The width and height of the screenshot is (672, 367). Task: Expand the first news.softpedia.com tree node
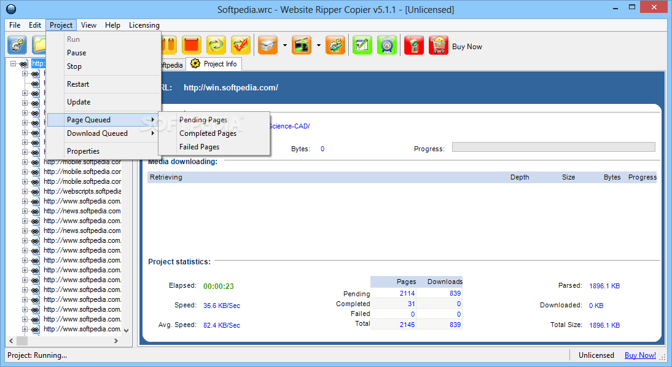click(25, 211)
